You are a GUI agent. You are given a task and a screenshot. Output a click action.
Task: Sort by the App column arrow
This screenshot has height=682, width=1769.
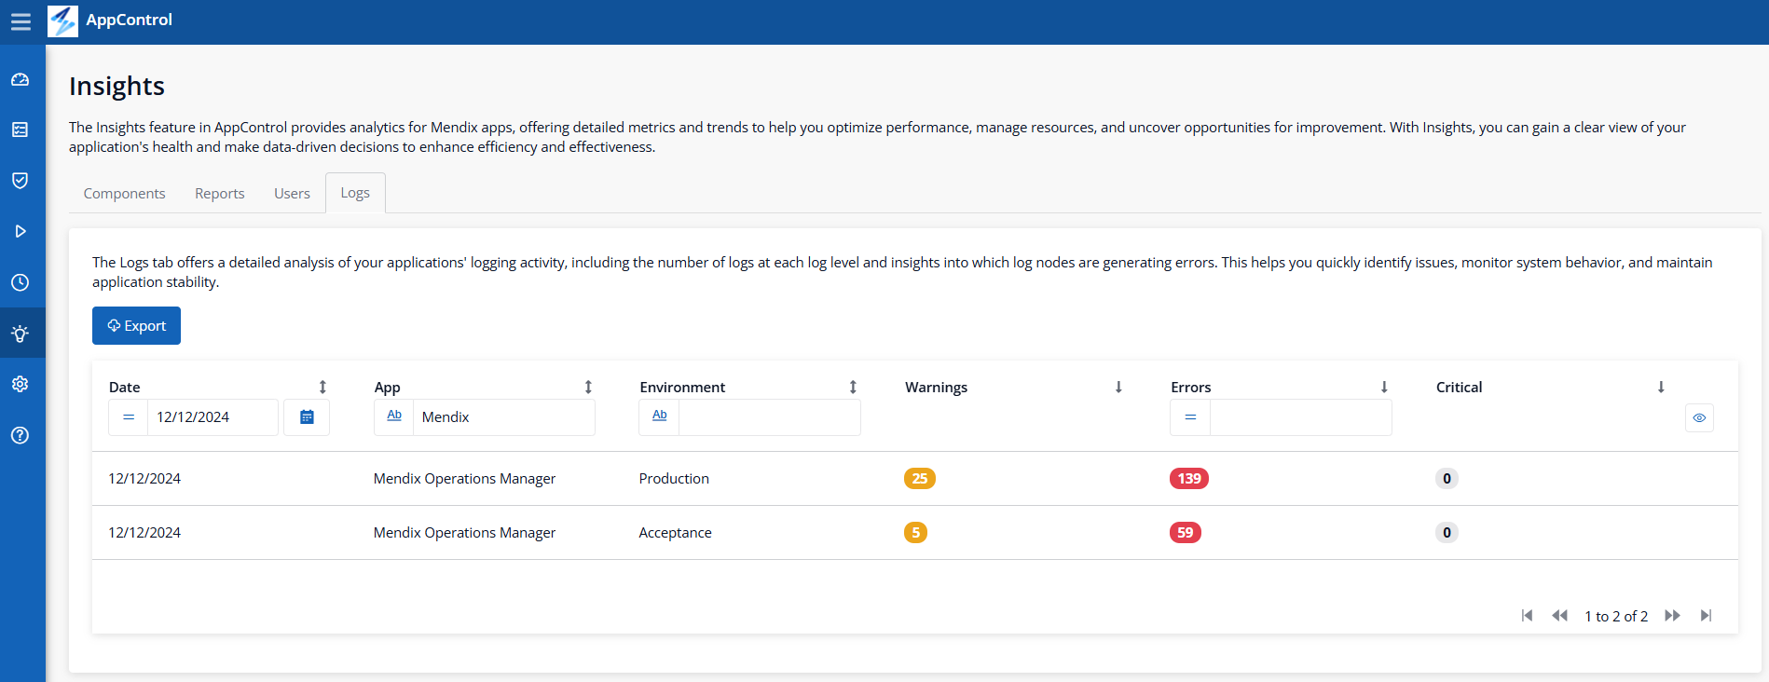588,387
